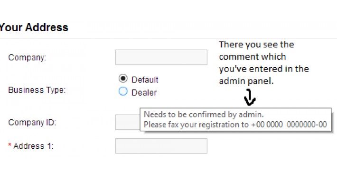
Task: Click the "Company:" field label
Action: (27, 57)
